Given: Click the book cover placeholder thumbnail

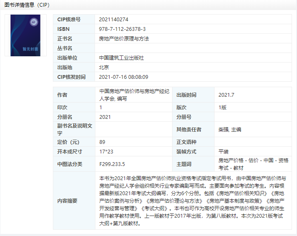Looking at the screenshot, I should (x=25, y=35).
